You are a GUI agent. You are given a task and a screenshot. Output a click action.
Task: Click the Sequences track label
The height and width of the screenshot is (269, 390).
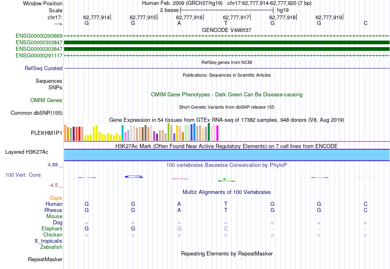tap(49, 81)
